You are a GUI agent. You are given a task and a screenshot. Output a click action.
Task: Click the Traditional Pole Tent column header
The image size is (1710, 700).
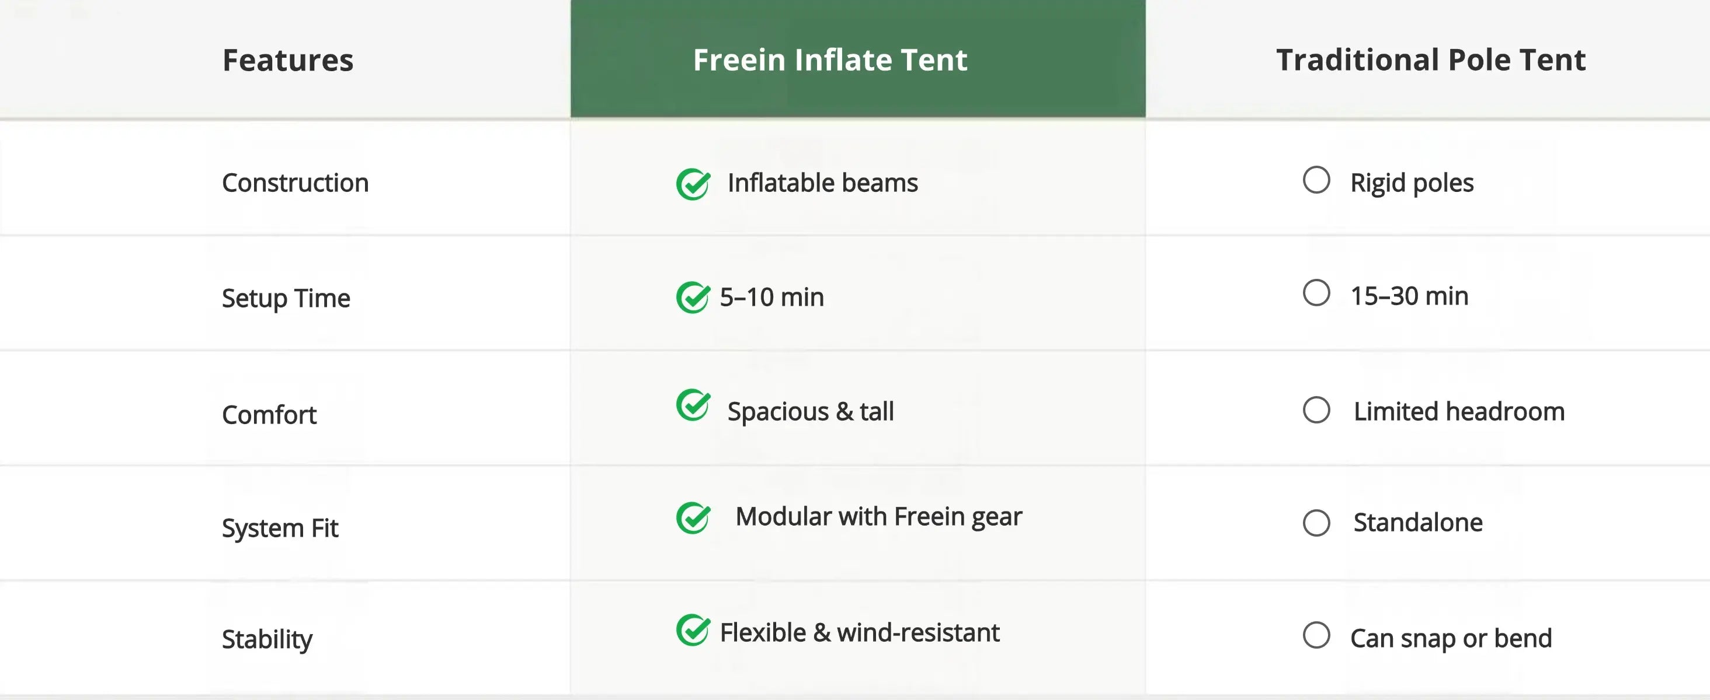[1430, 60]
